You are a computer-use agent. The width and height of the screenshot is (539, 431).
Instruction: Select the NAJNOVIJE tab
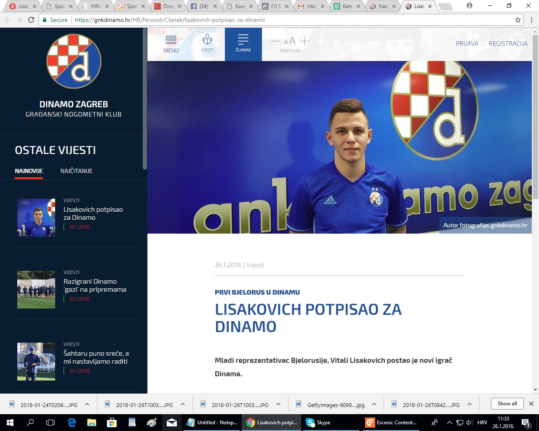(29, 171)
